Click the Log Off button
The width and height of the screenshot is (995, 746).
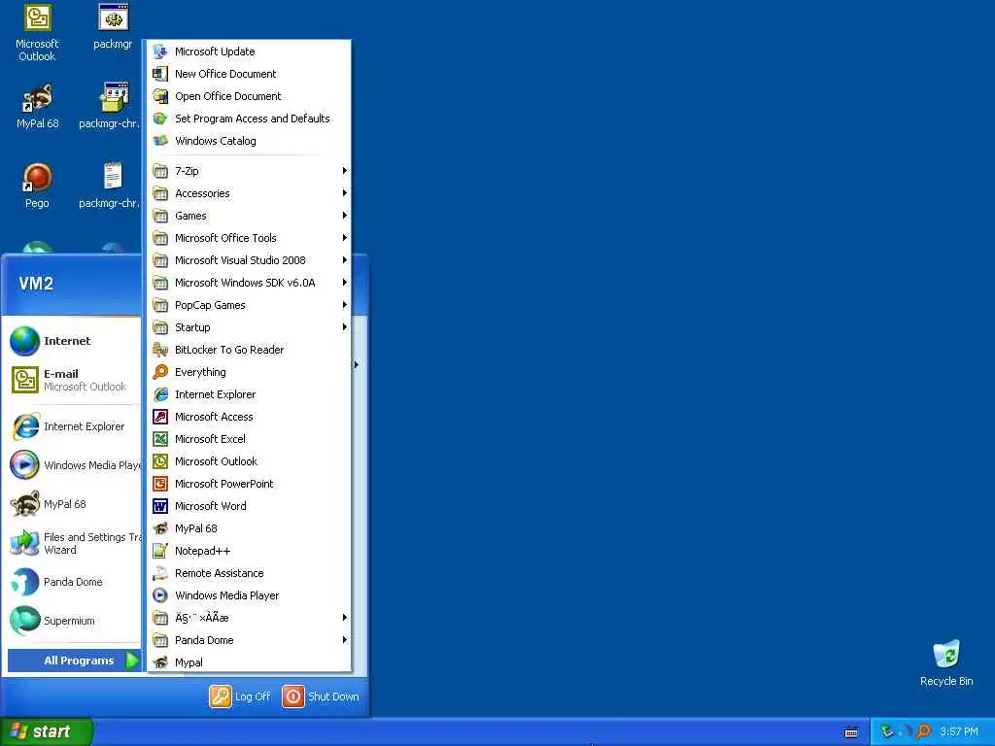click(x=240, y=696)
